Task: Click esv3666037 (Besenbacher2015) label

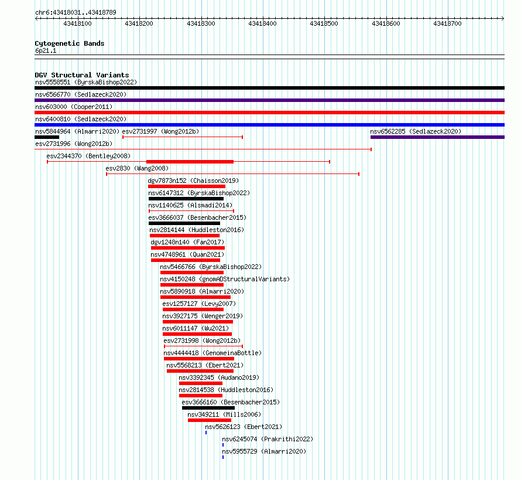Action: tap(197, 217)
